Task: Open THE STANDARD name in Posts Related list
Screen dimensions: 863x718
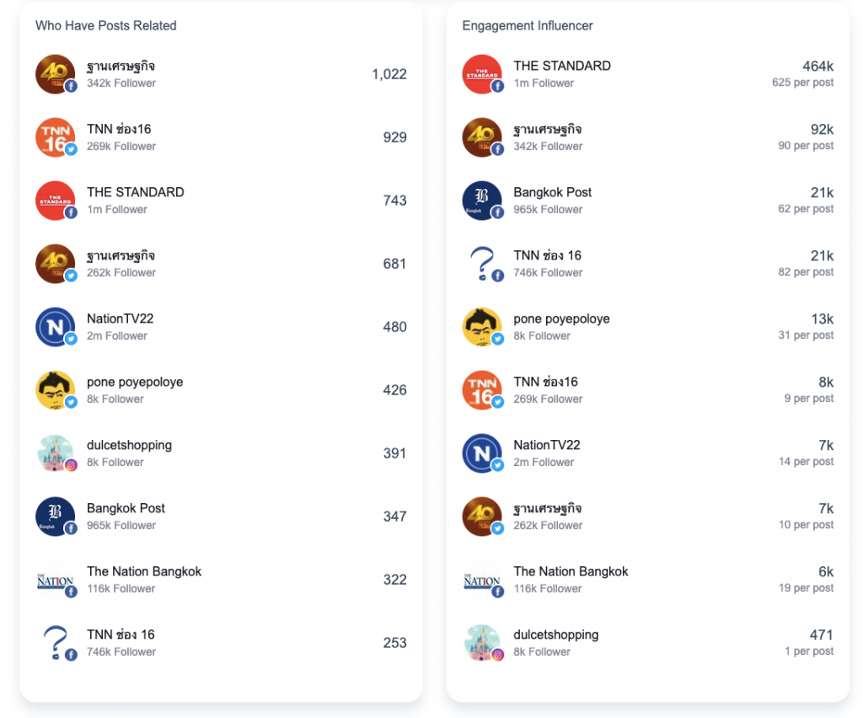Action: tap(136, 192)
